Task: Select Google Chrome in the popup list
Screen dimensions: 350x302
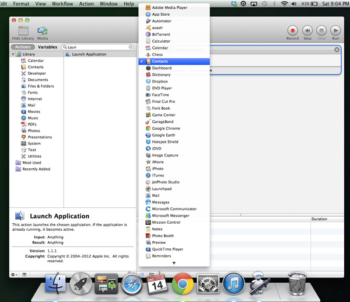Action: (x=174, y=129)
